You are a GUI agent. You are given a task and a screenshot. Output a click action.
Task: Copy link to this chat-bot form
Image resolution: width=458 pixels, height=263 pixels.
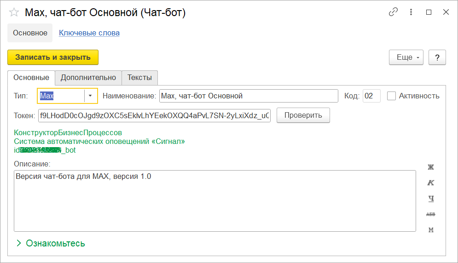(393, 12)
